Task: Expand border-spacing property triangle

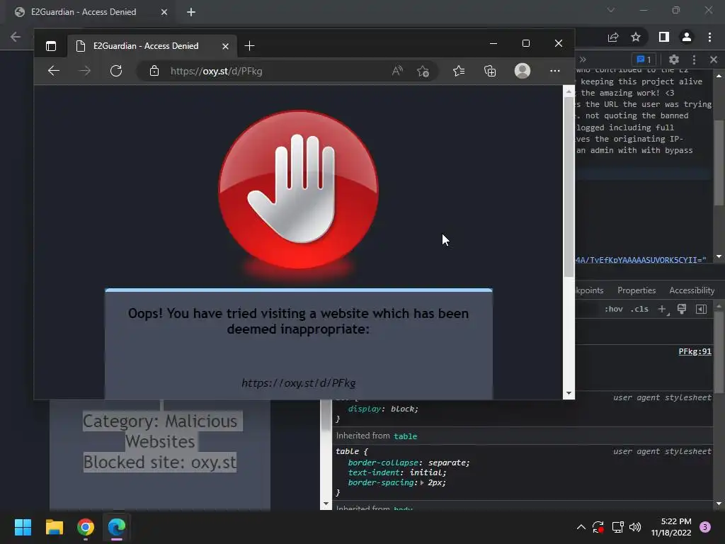Action: click(x=422, y=482)
